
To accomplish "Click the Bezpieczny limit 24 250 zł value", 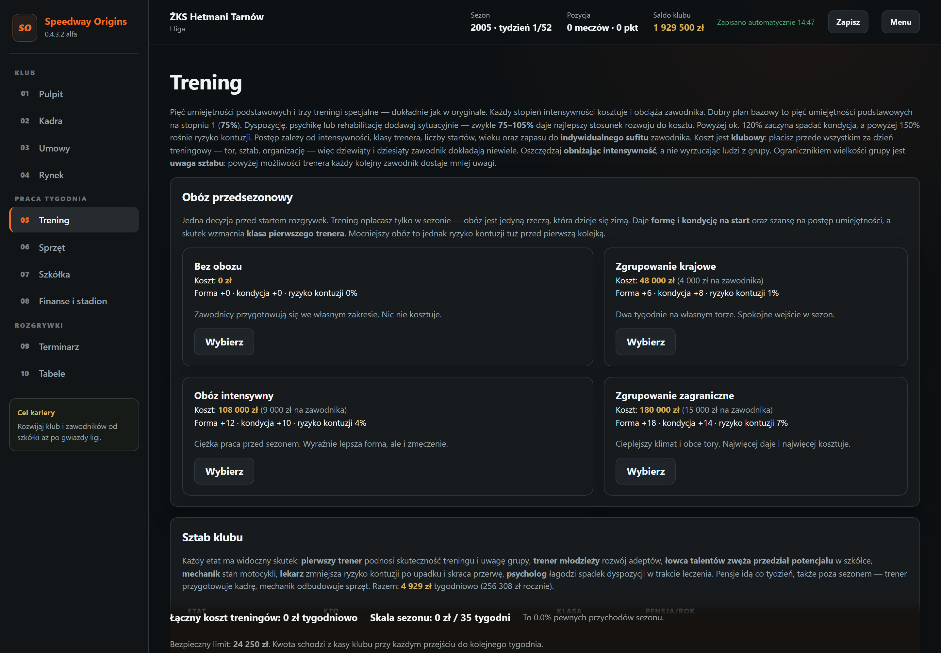I will pos(251,645).
